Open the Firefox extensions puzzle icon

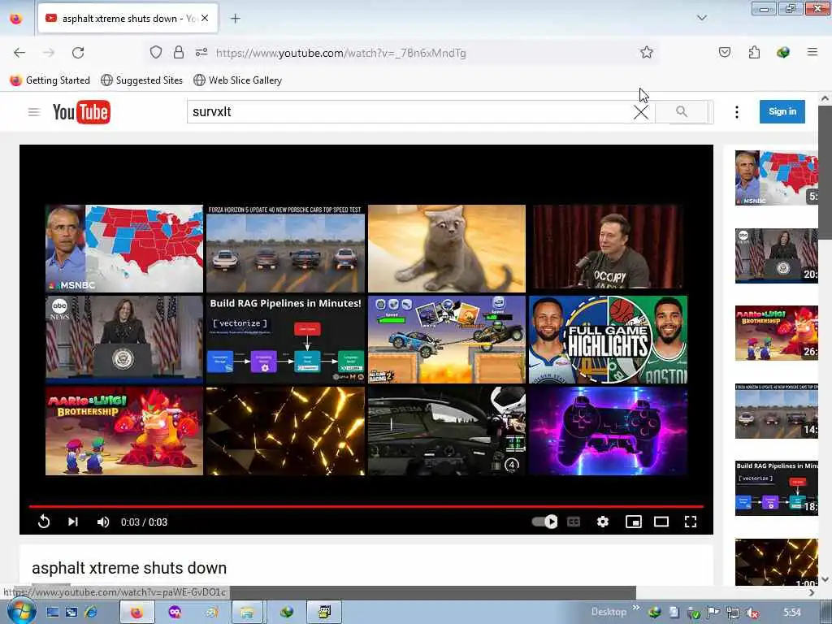[x=754, y=52]
